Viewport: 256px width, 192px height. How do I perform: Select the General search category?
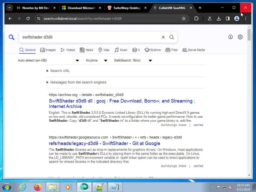point(27,50)
